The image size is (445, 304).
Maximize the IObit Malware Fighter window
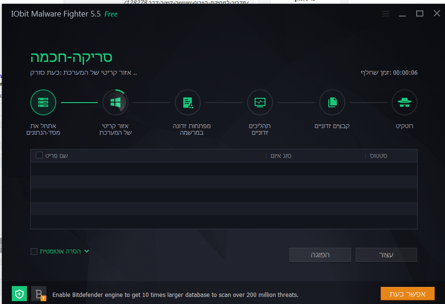tap(420, 13)
